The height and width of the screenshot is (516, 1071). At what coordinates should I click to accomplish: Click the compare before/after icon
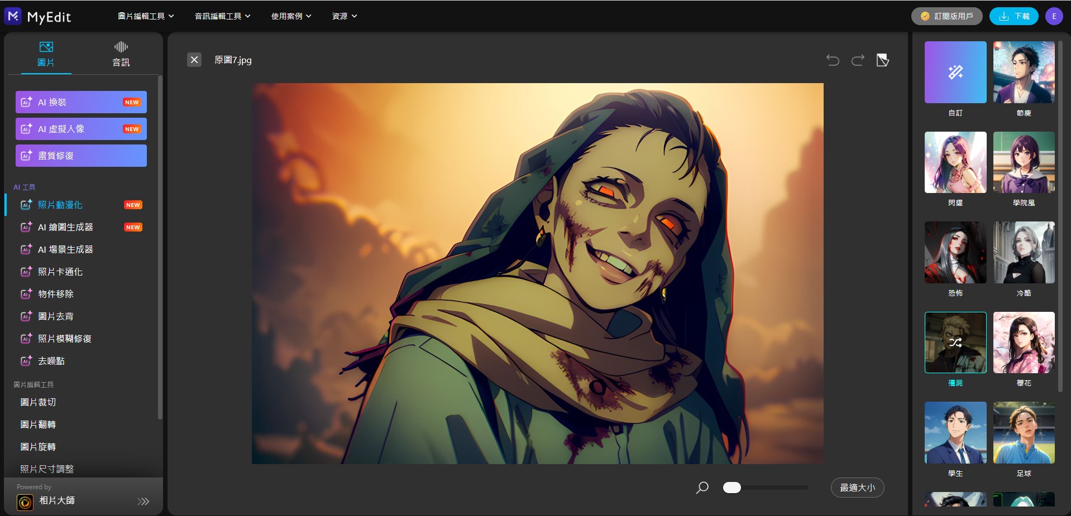(x=882, y=60)
